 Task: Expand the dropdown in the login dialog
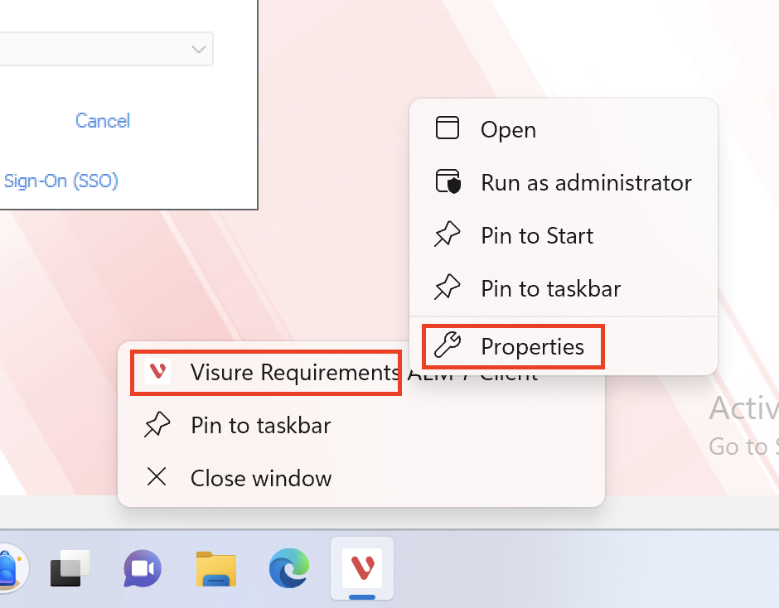point(199,49)
